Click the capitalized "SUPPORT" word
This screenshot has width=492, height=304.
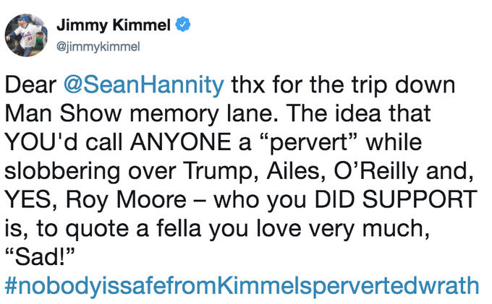pyautogui.click(x=420, y=199)
